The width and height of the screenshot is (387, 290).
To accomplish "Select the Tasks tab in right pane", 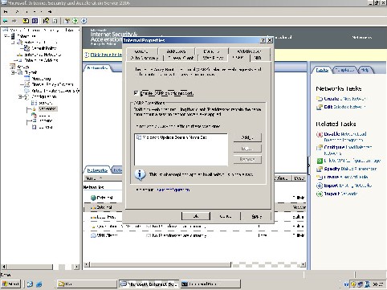I will click(x=322, y=70).
